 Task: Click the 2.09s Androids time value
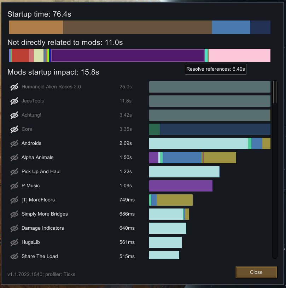click(126, 143)
